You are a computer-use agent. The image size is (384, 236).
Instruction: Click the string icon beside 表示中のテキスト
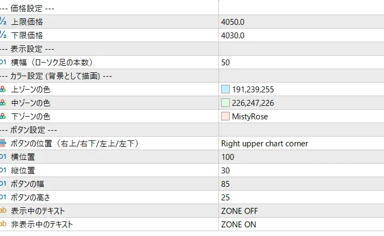3,210
